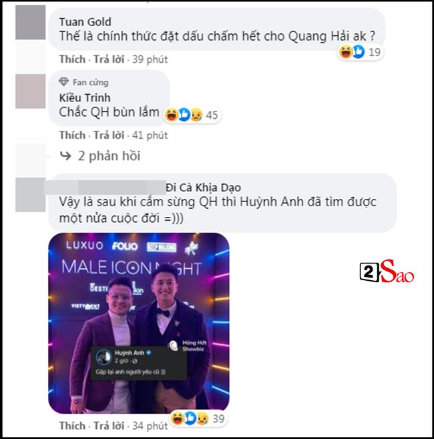Image resolution: width=434 pixels, height=439 pixels.
Task: Click the reaction emojis on Kiều Trinh's comment
Action: point(184,115)
